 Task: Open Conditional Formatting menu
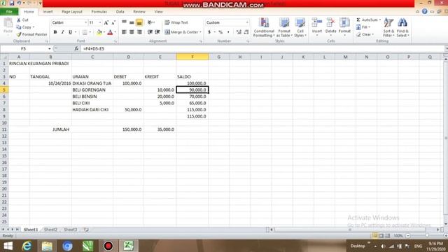(x=264, y=27)
